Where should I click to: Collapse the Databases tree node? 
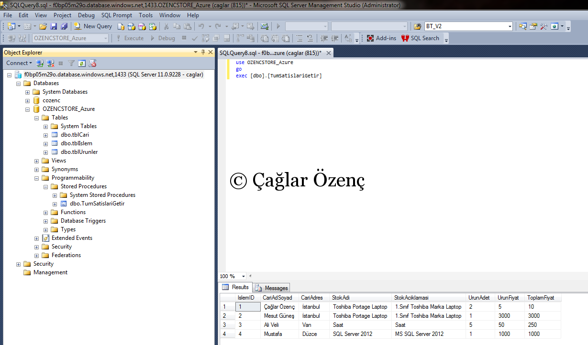(x=19, y=83)
